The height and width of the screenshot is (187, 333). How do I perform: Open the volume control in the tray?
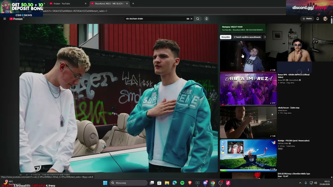[x=316, y=183]
